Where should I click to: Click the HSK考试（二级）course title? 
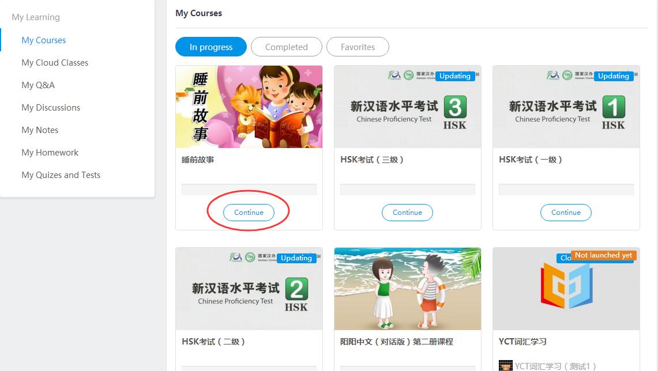click(213, 342)
